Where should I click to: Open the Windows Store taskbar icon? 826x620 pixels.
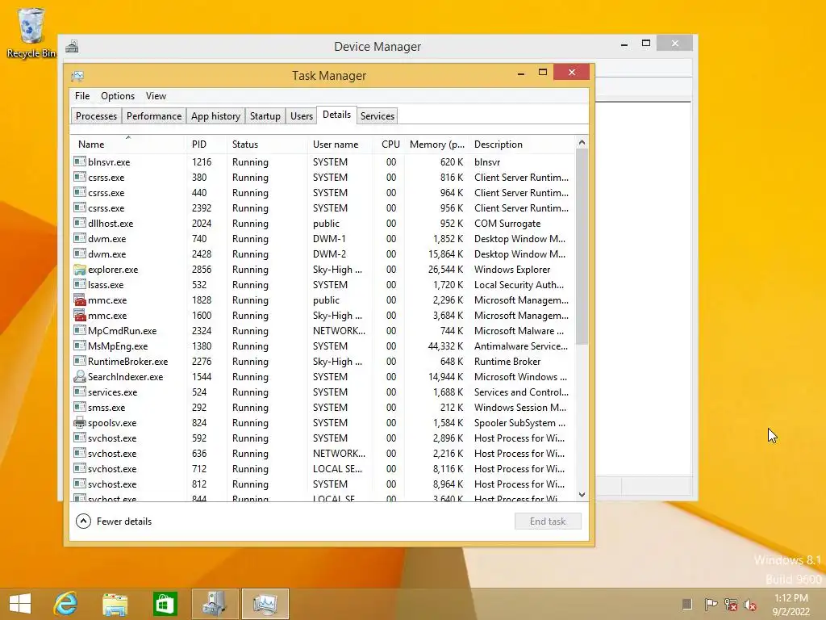coord(165,604)
